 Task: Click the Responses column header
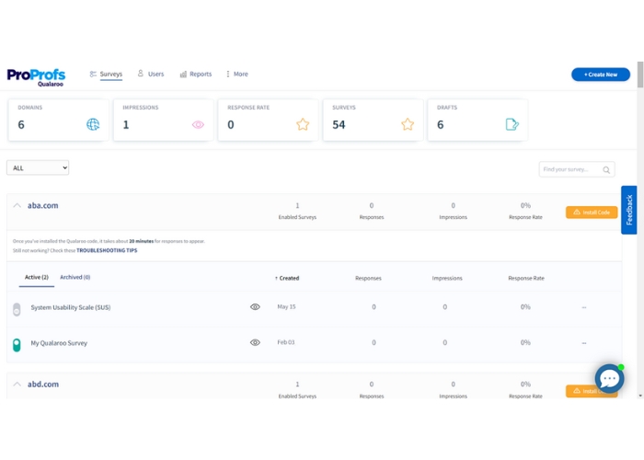coord(368,278)
